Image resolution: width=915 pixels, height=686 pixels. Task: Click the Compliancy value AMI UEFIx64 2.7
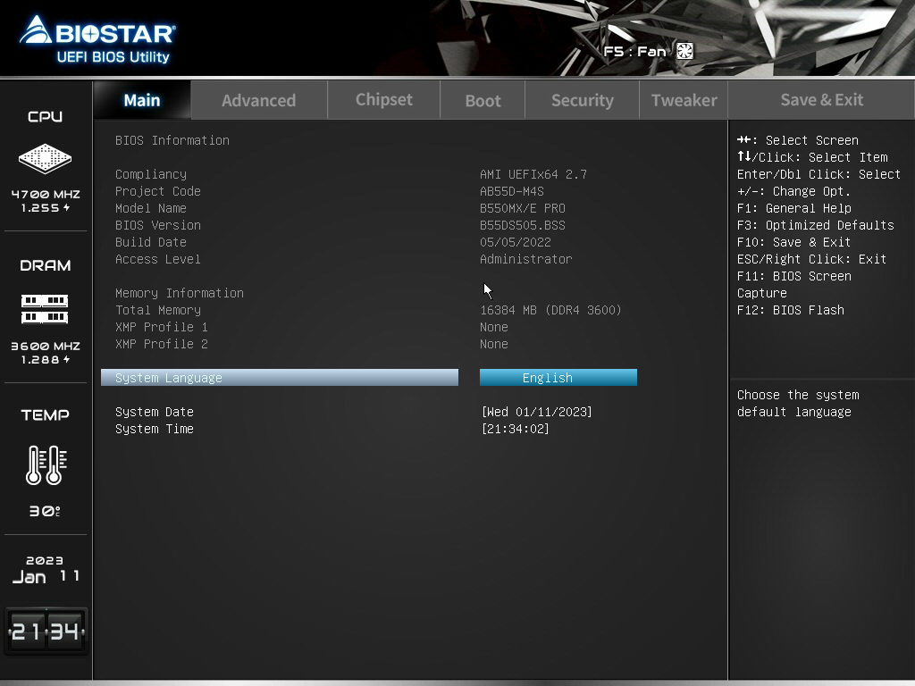pyautogui.click(x=533, y=174)
